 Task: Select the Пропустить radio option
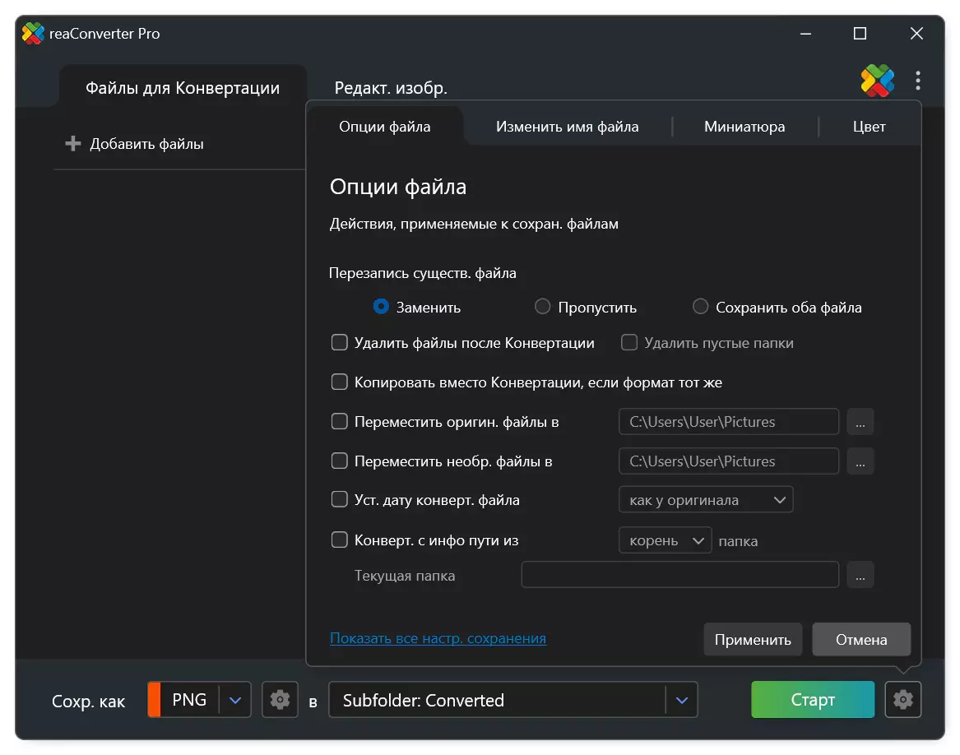tap(542, 306)
